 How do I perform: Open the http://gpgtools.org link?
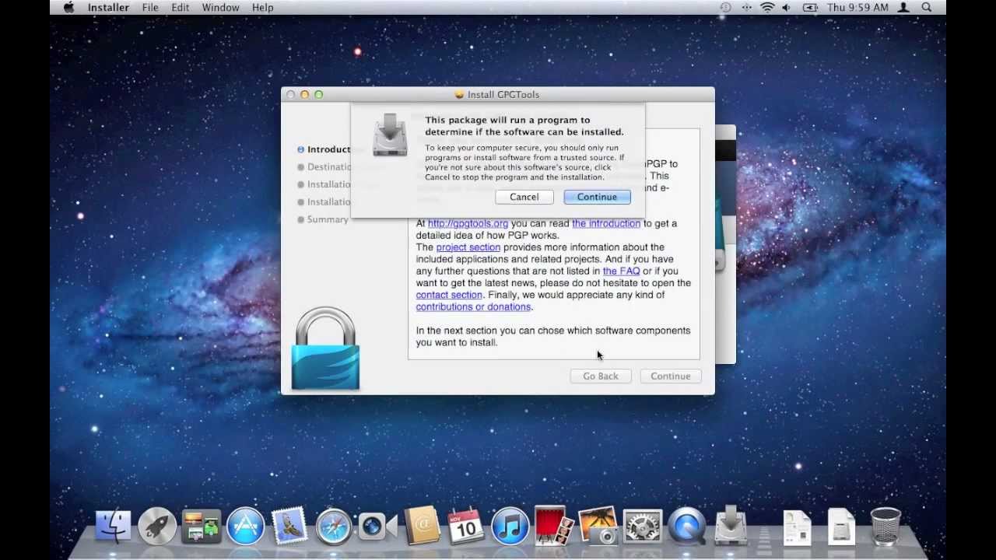click(468, 223)
